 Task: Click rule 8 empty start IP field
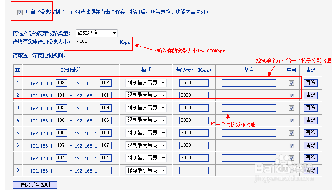click(61, 170)
